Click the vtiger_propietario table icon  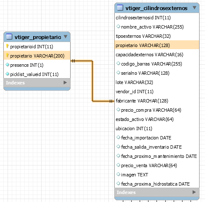pyautogui.click(x=9, y=37)
